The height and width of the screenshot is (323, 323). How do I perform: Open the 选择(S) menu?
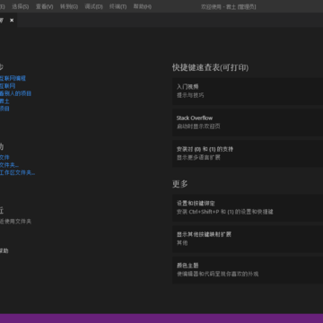tap(21, 6)
